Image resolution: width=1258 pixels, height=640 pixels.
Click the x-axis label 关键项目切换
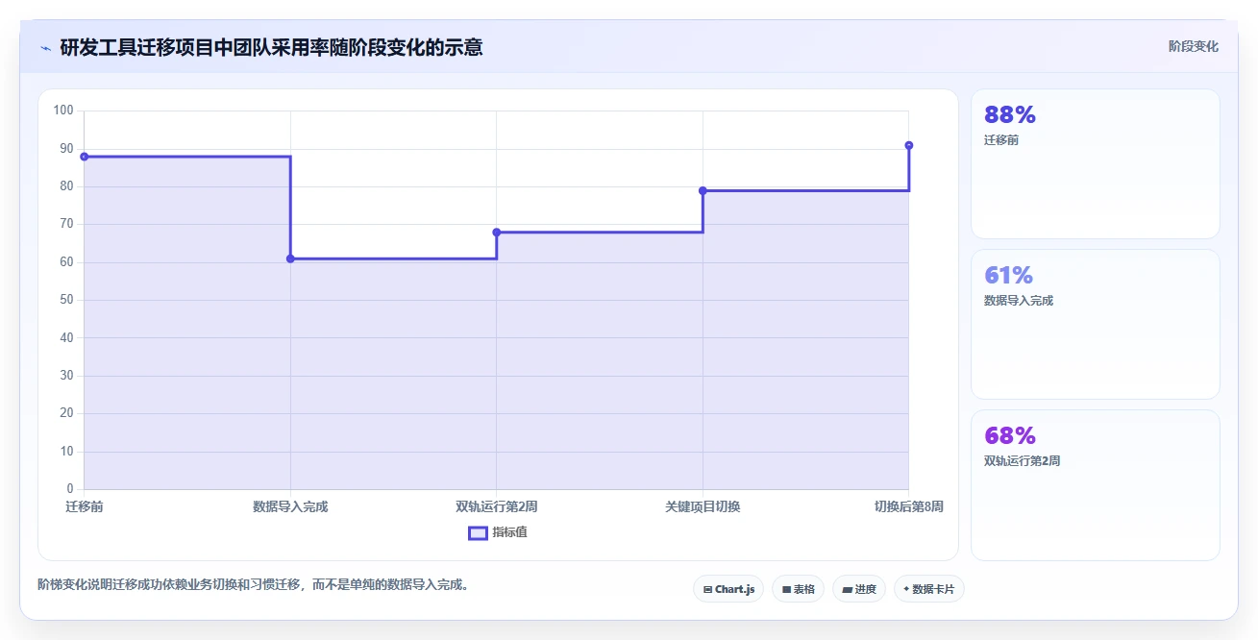(703, 506)
